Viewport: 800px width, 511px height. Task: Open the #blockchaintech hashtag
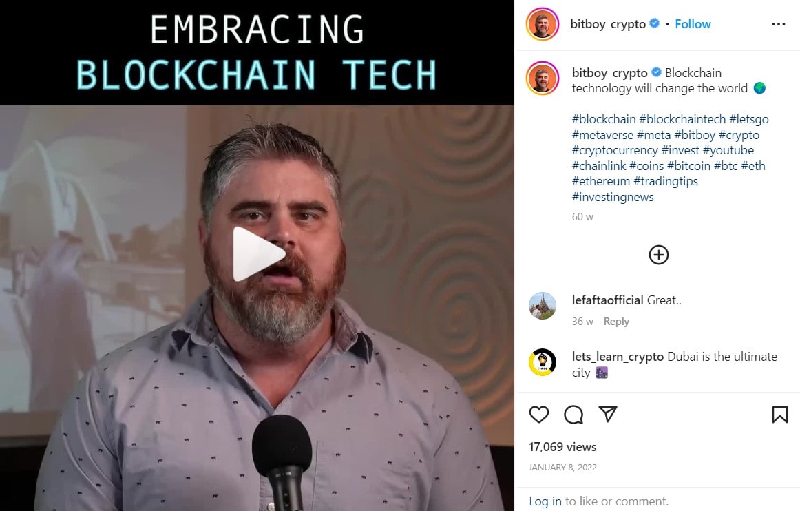point(682,119)
